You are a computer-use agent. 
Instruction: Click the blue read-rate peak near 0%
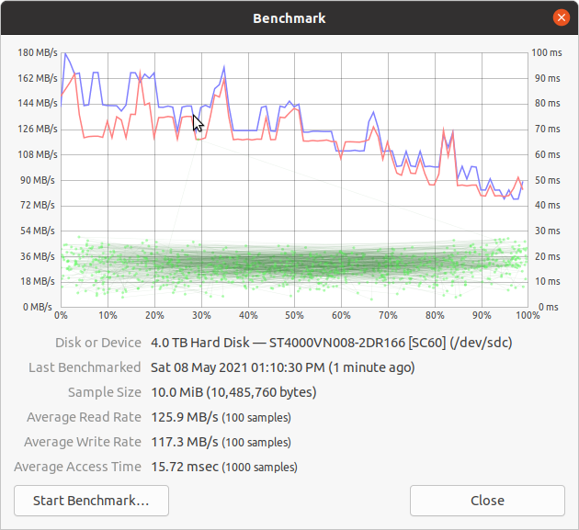point(65,54)
